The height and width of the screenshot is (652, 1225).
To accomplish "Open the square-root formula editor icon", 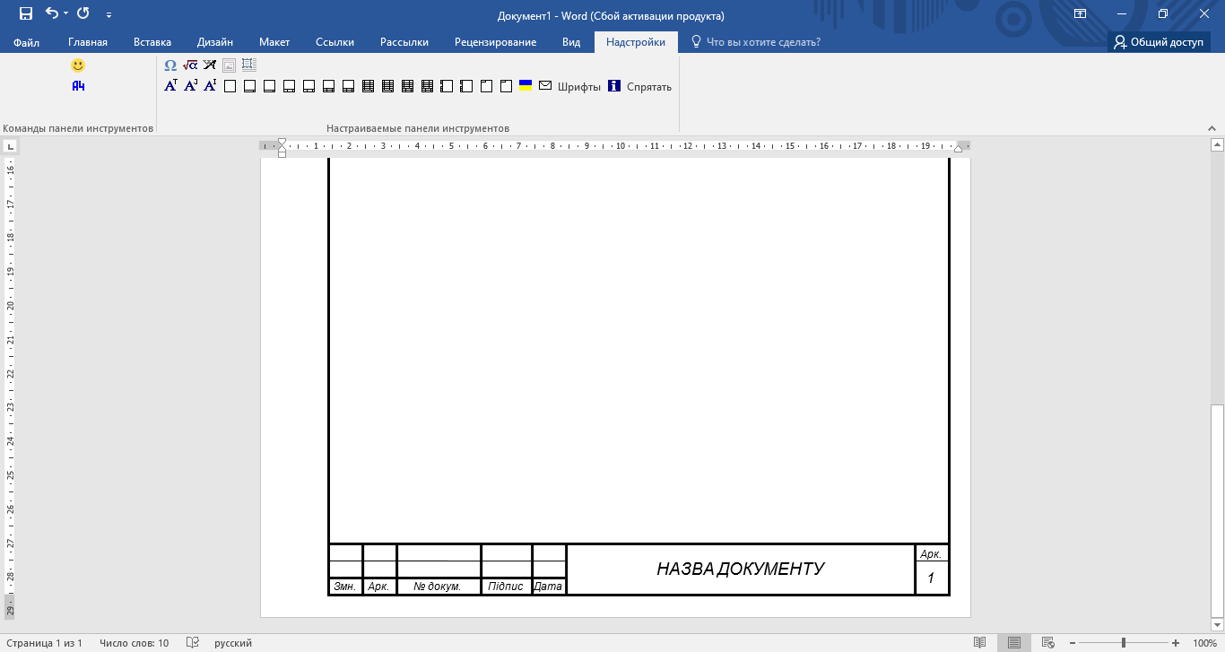I will (x=190, y=65).
